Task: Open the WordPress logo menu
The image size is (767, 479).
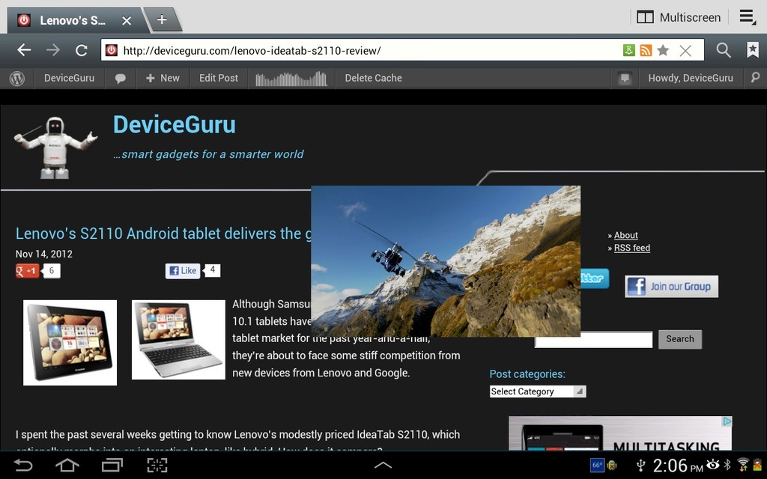Action: [17, 78]
